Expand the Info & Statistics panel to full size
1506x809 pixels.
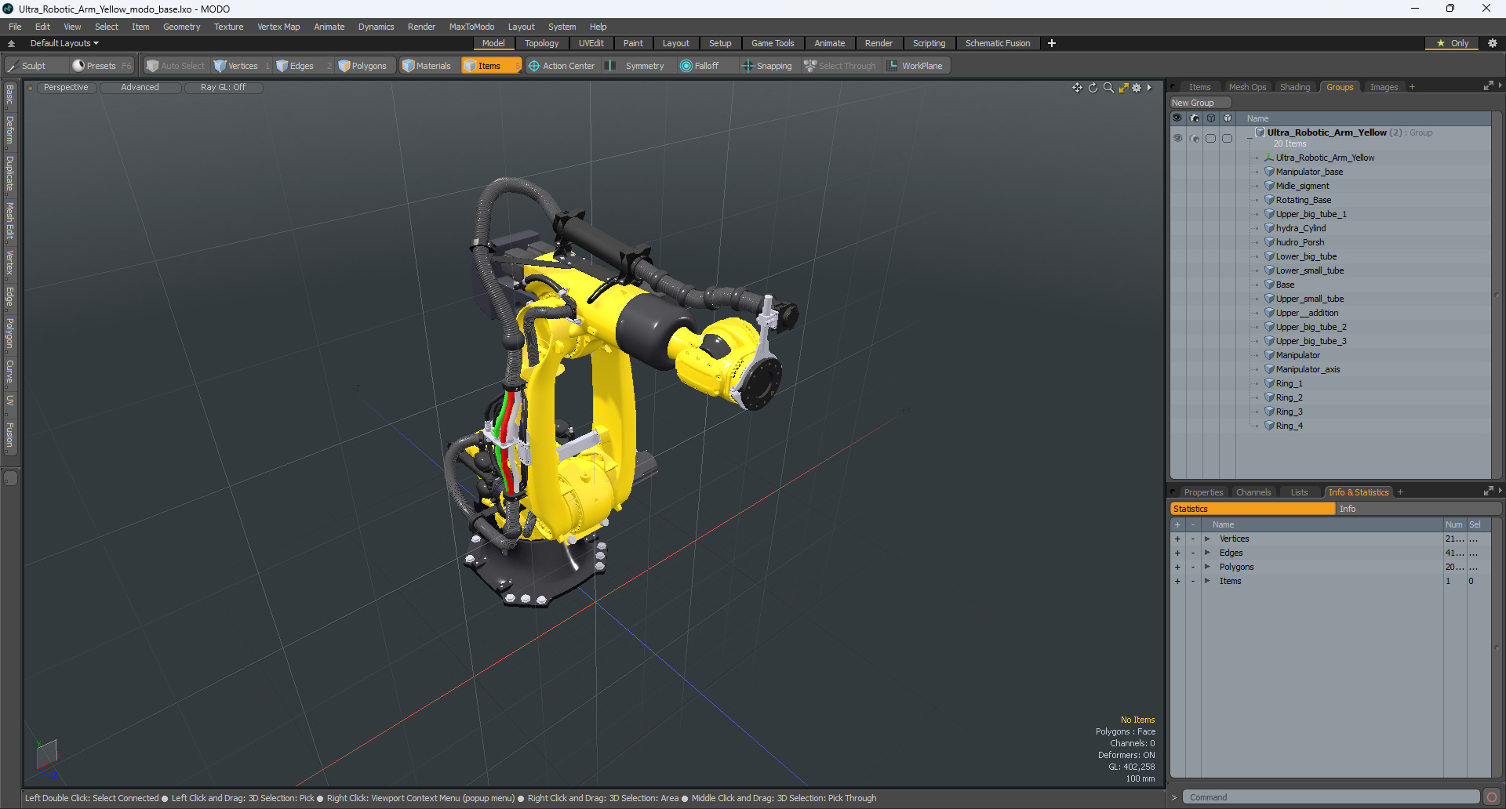1488,492
